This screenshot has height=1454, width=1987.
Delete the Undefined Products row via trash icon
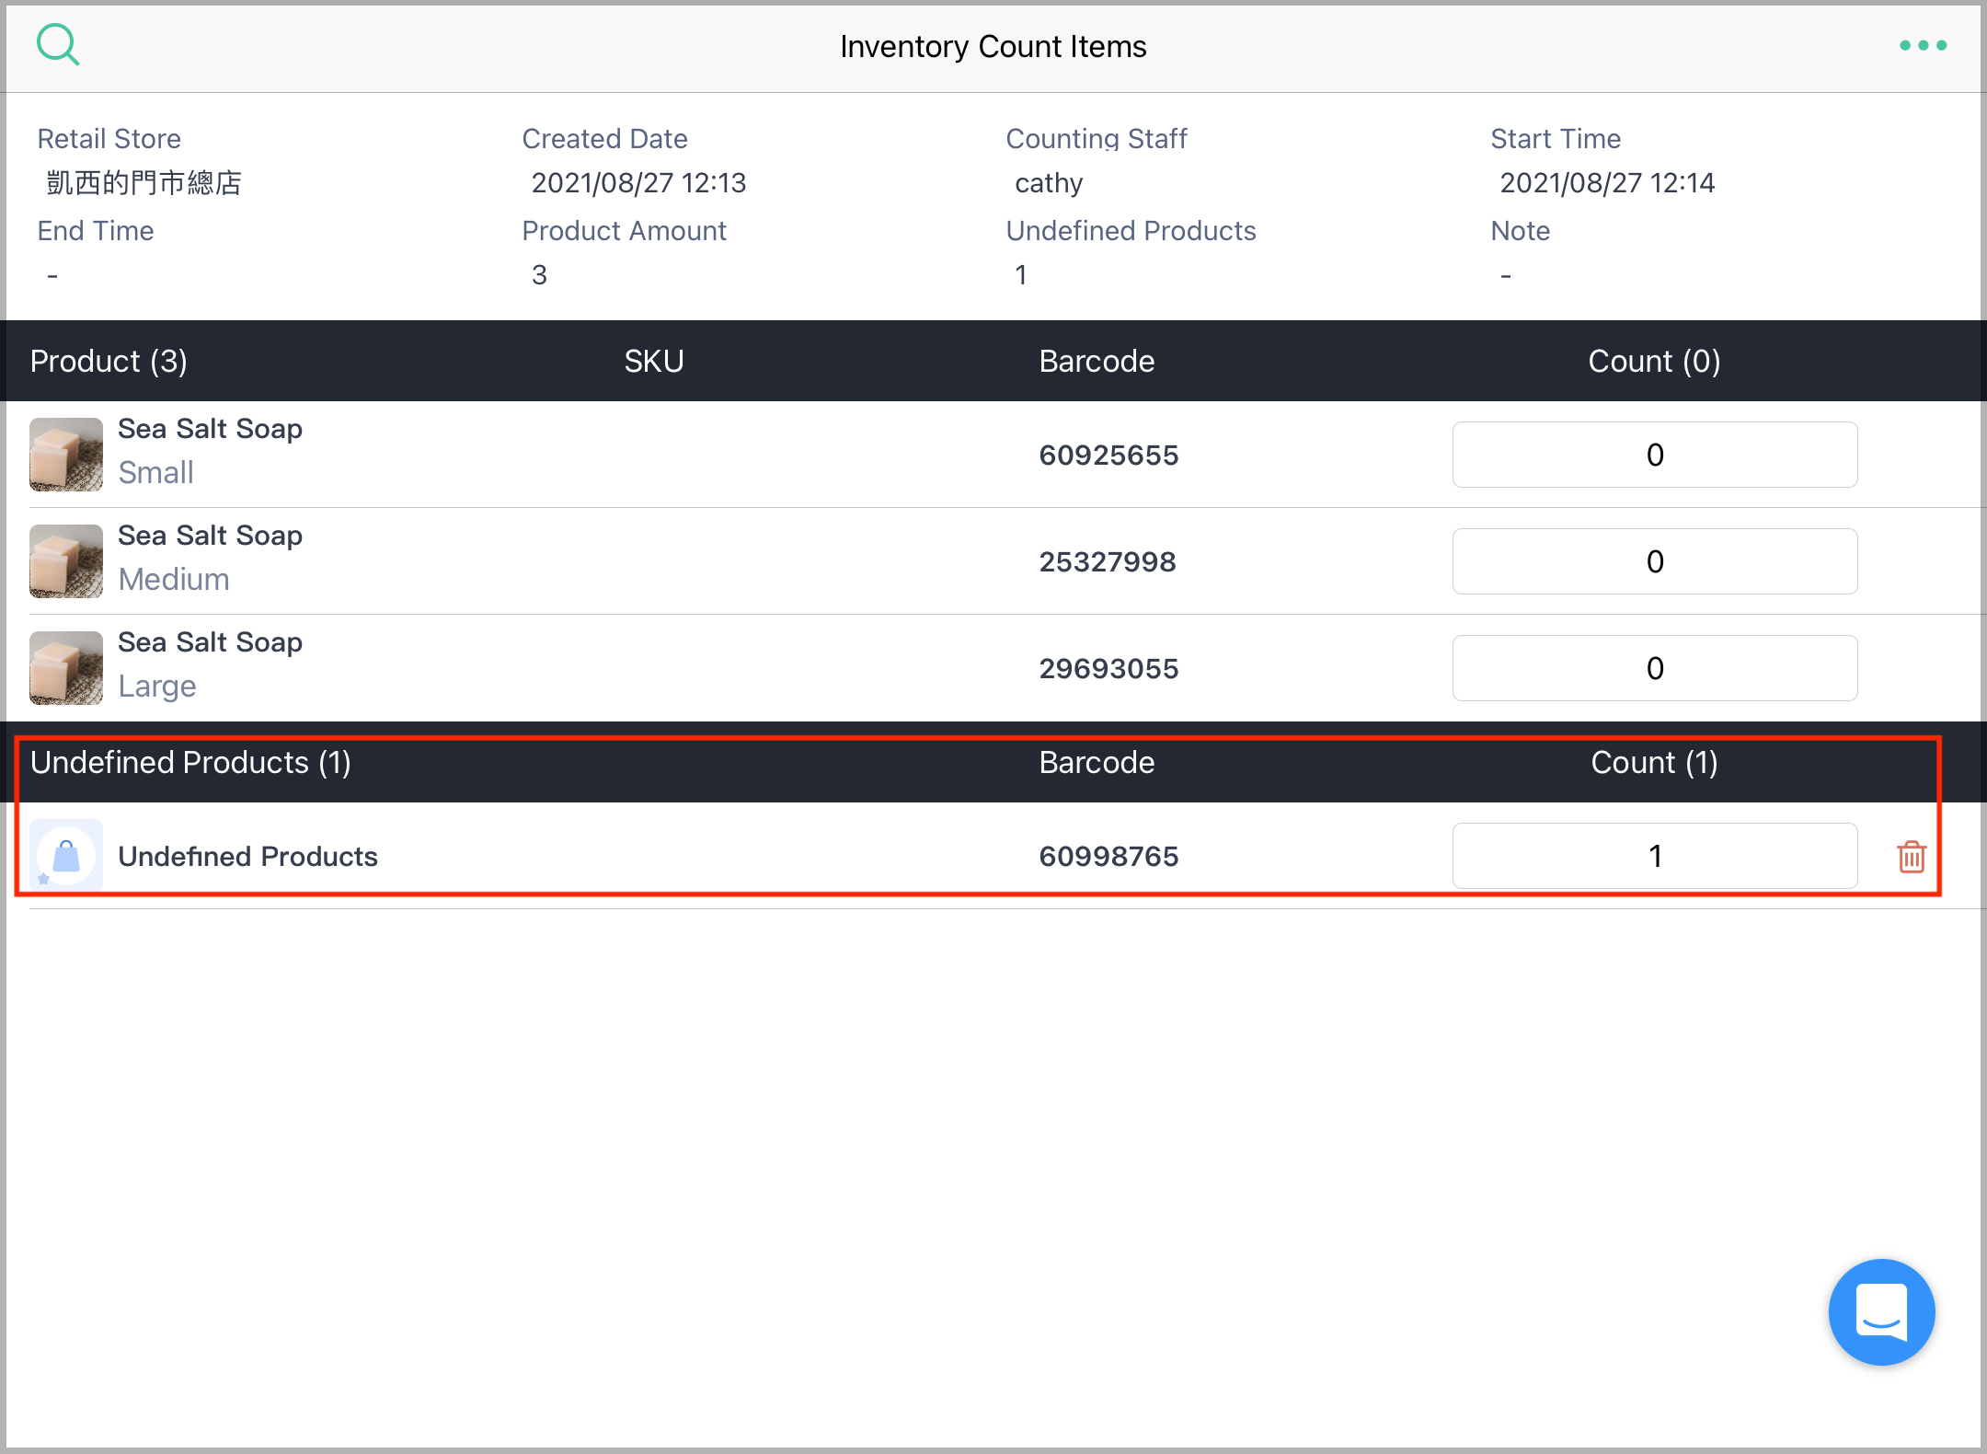(x=1912, y=856)
